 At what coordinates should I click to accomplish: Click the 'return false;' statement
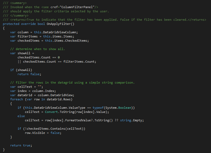tap(29, 74)
